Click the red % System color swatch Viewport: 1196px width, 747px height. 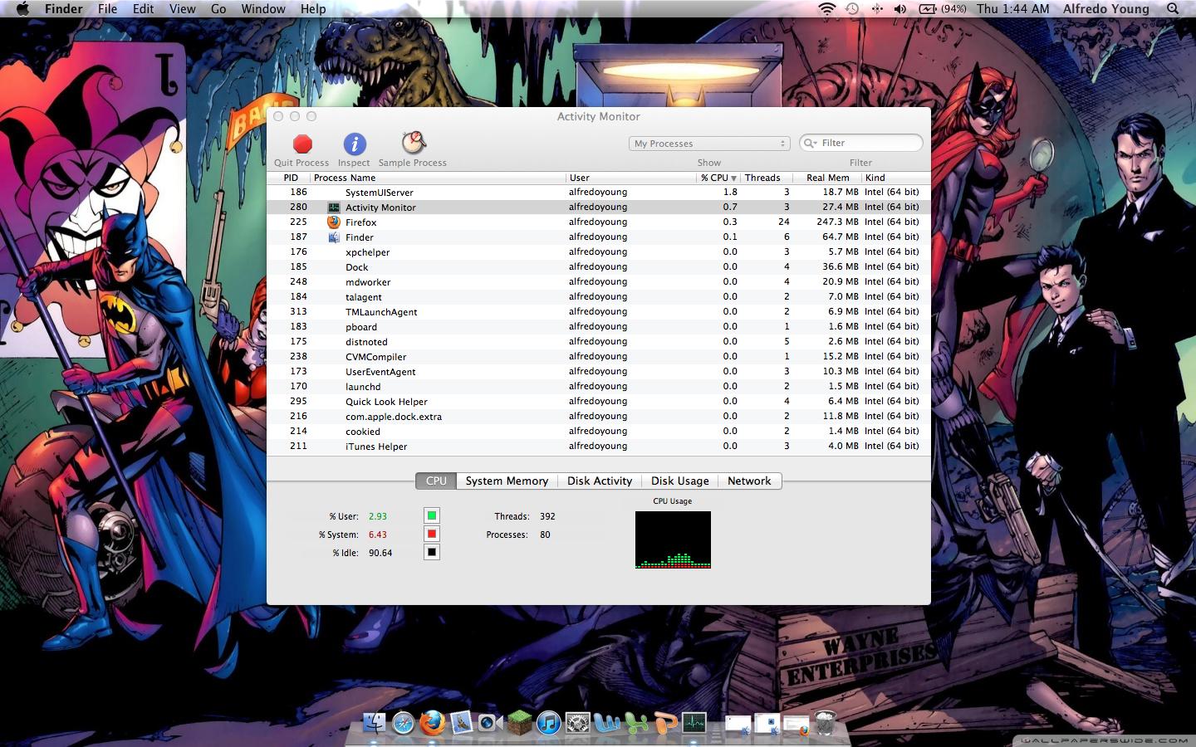[432, 534]
